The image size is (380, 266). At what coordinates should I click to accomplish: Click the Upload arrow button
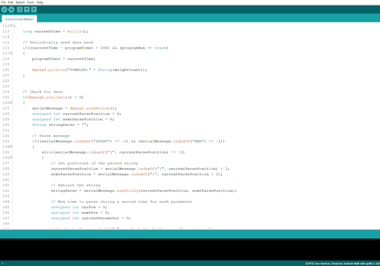click(12, 10)
